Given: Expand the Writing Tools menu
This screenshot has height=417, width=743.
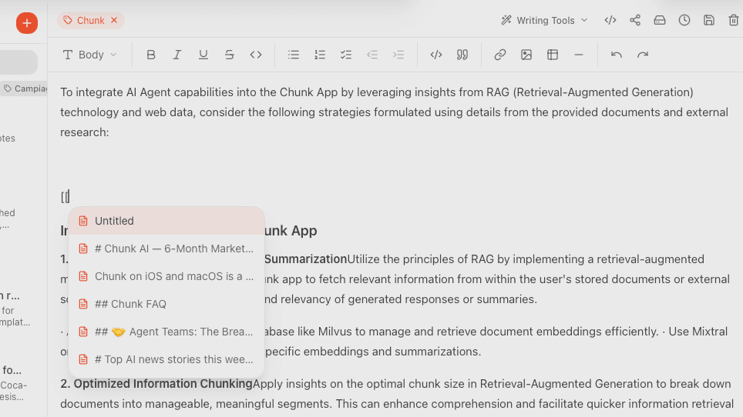Looking at the screenshot, I should tap(544, 21).
